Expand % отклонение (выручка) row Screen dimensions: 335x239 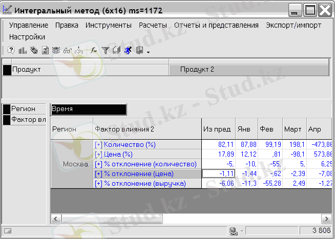click(98, 184)
